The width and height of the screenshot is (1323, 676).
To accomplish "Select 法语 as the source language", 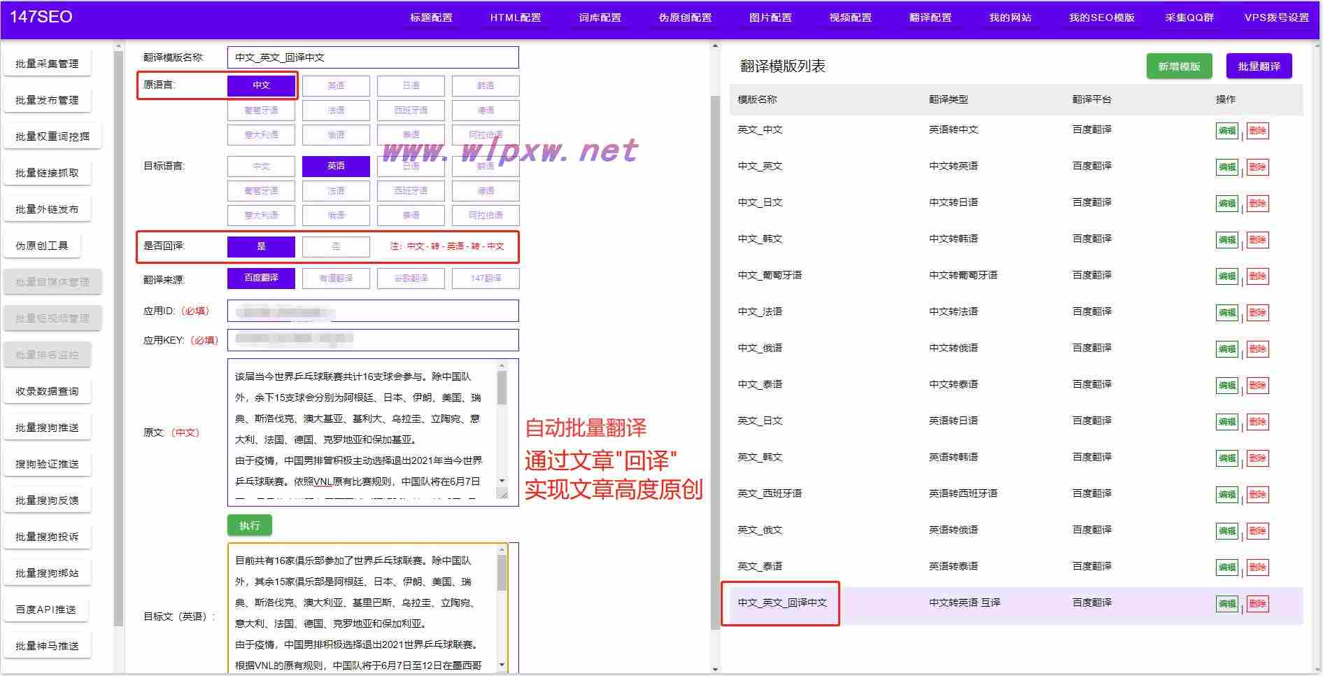I will pos(336,110).
